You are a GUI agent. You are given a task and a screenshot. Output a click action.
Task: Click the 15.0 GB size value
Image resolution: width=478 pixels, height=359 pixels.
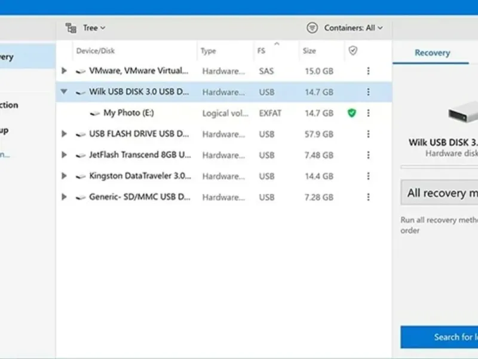click(x=319, y=71)
